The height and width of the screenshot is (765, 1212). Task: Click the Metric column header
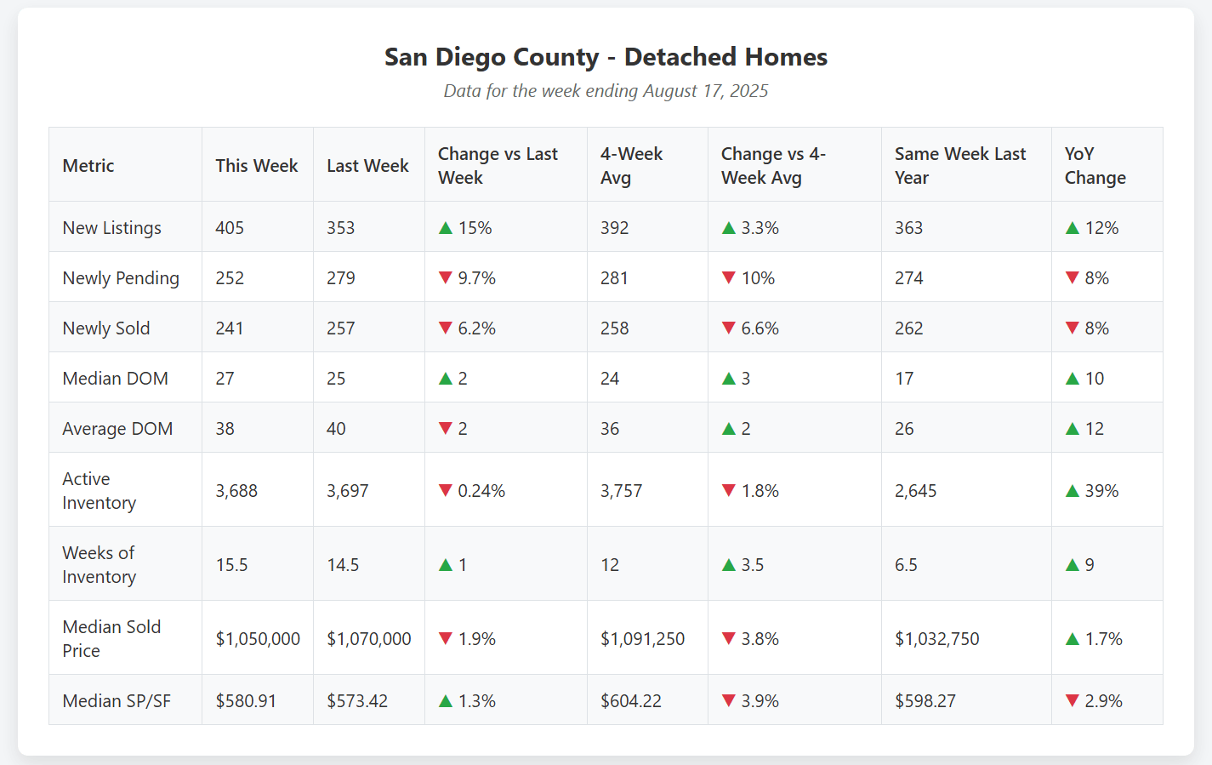tap(88, 166)
